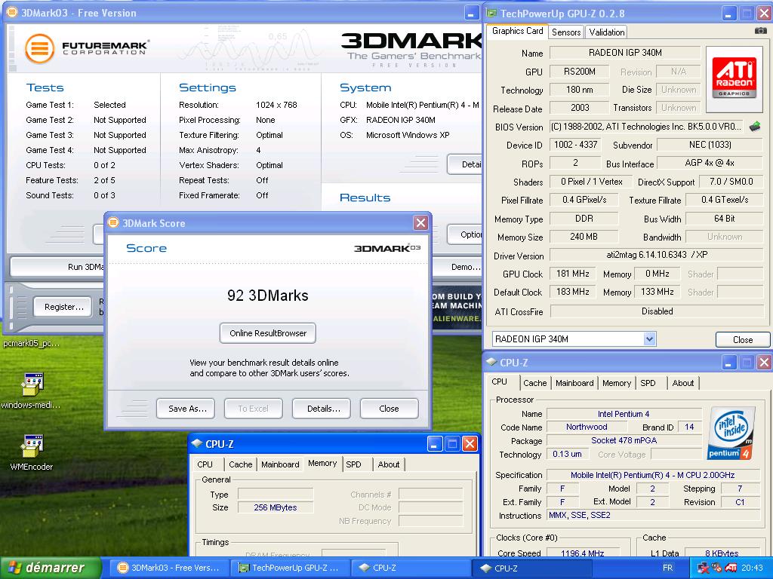Open the Sensors tab in GPU-Z
Image resolution: width=773 pixels, height=579 pixels.
(566, 32)
